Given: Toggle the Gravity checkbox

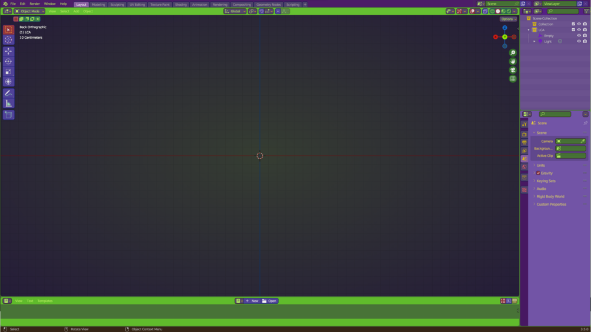Looking at the screenshot, I should pos(538,173).
